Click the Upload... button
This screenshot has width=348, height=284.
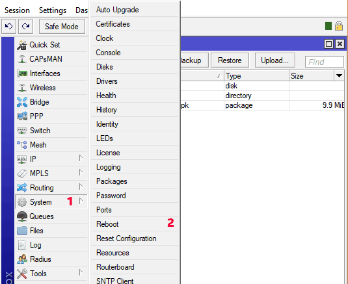pos(274,60)
